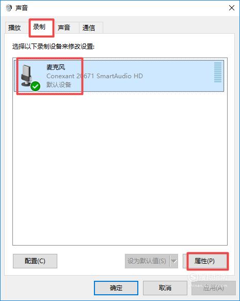Image resolution: width=240 pixels, height=301 pixels.
Task: Click the microphone device icon
Action: [x=26, y=76]
